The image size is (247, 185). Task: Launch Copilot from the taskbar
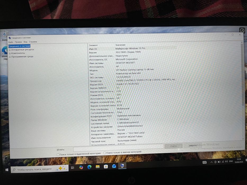pos(81,167)
